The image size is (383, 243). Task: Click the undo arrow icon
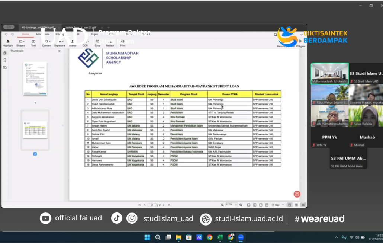tap(6, 34)
